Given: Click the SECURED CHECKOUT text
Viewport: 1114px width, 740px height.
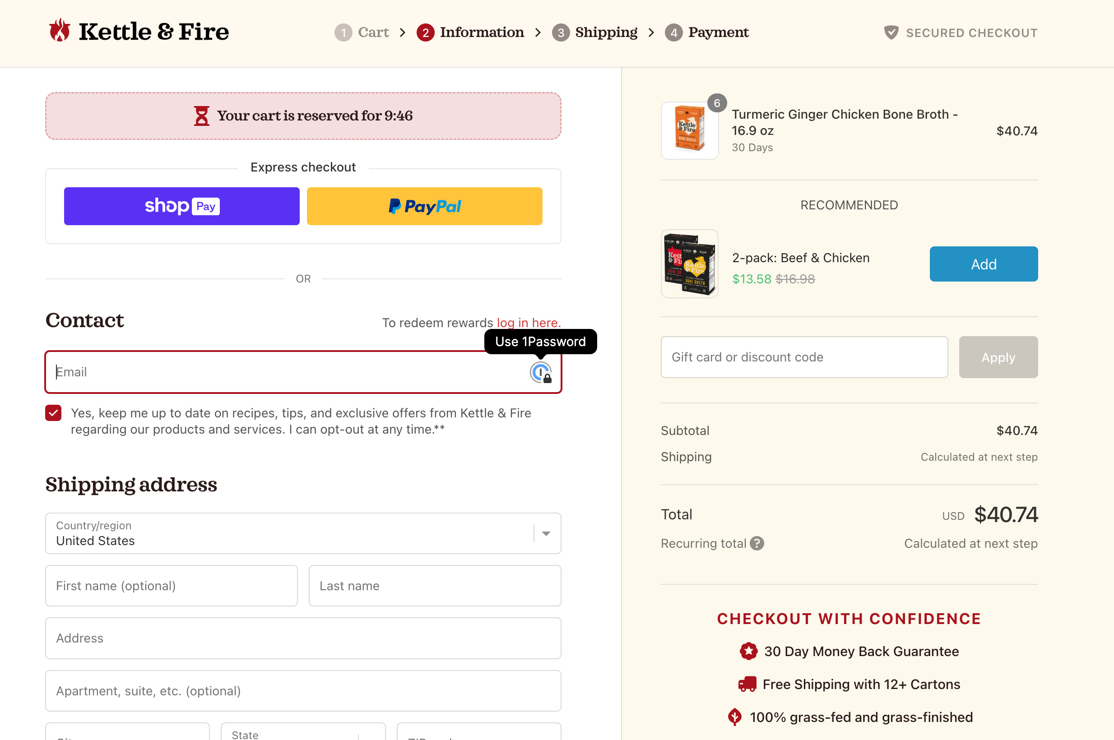Looking at the screenshot, I should (x=971, y=32).
